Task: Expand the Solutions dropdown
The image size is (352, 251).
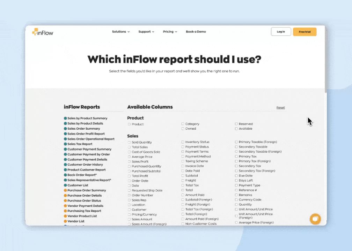Action: [120, 31]
